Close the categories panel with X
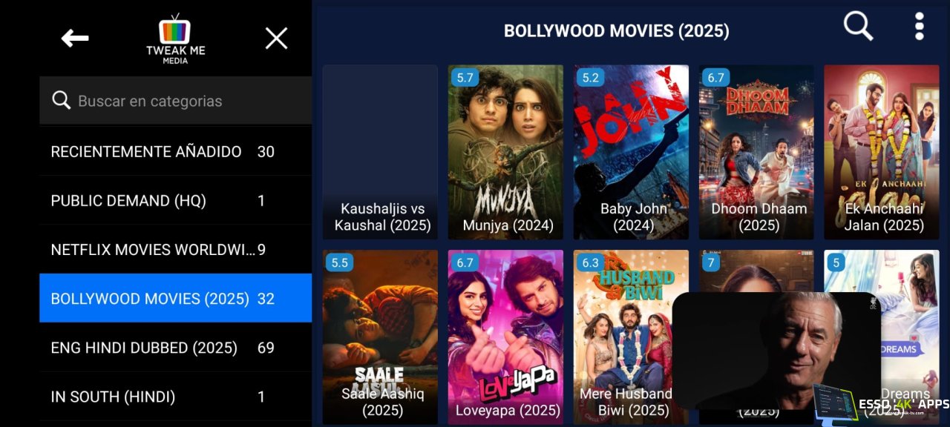This screenshot has height=427, width=950. [276, 39]
